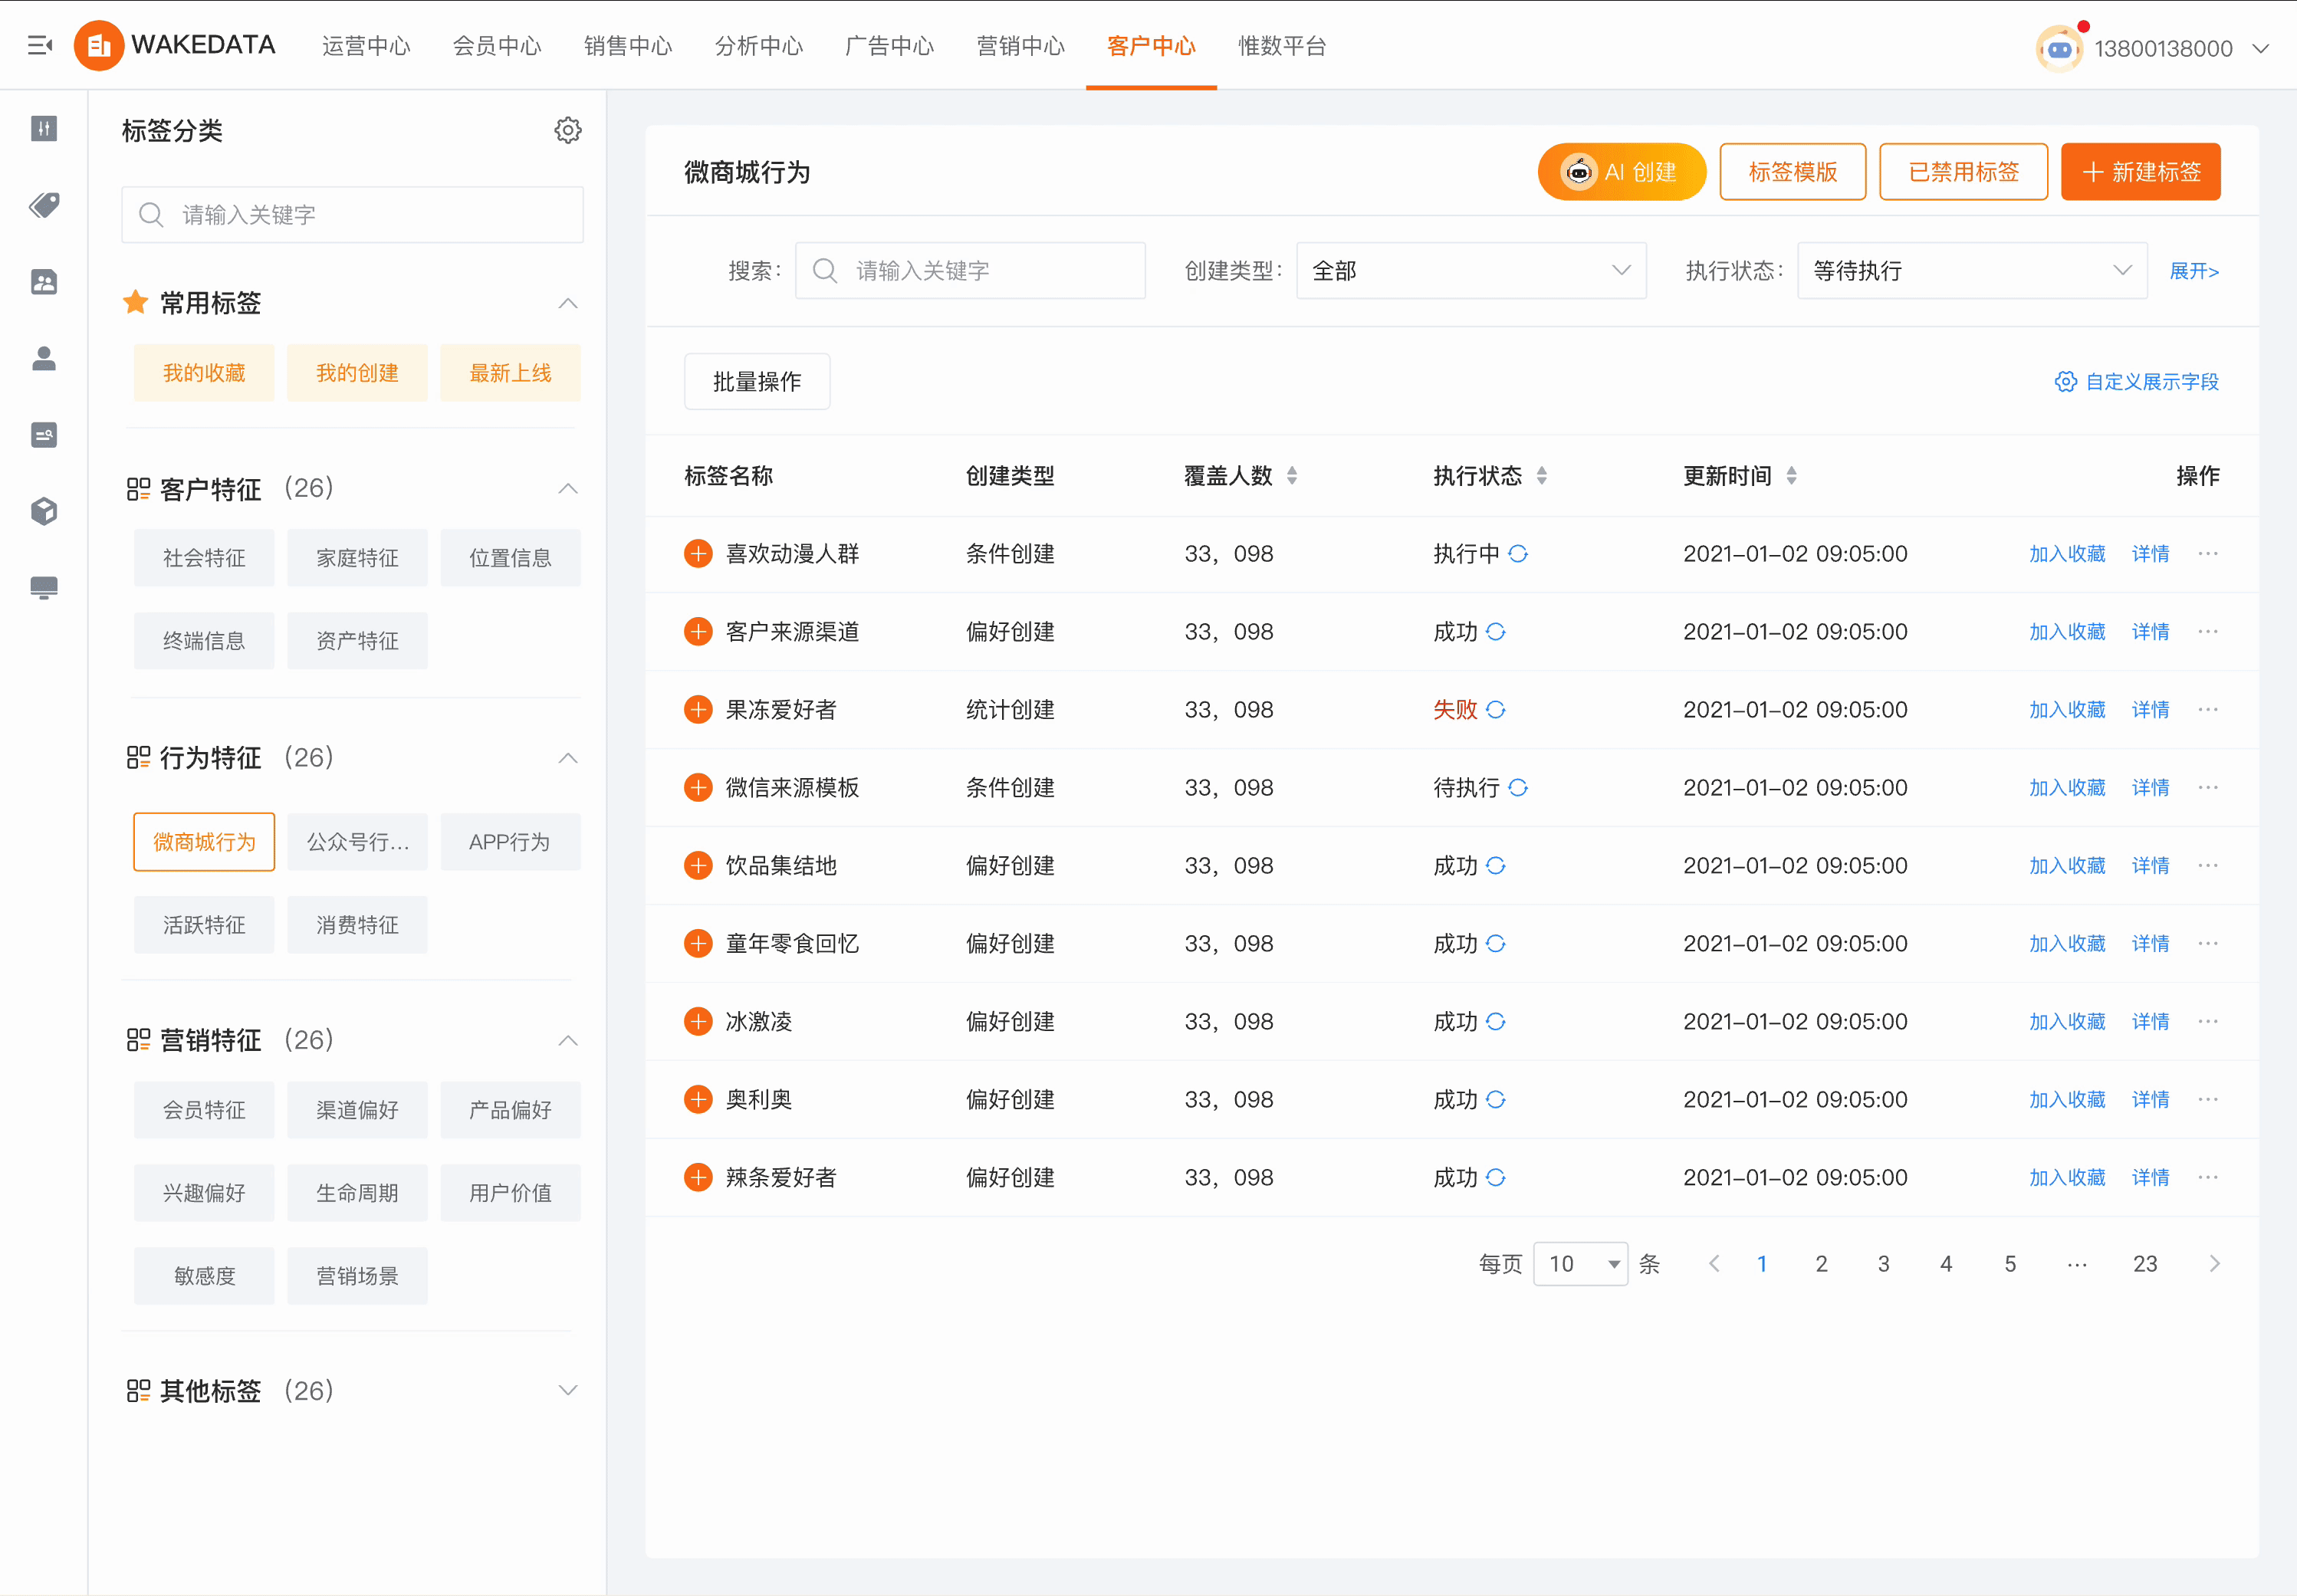Expand the 其他标签 category section

tap(568, 1390)
